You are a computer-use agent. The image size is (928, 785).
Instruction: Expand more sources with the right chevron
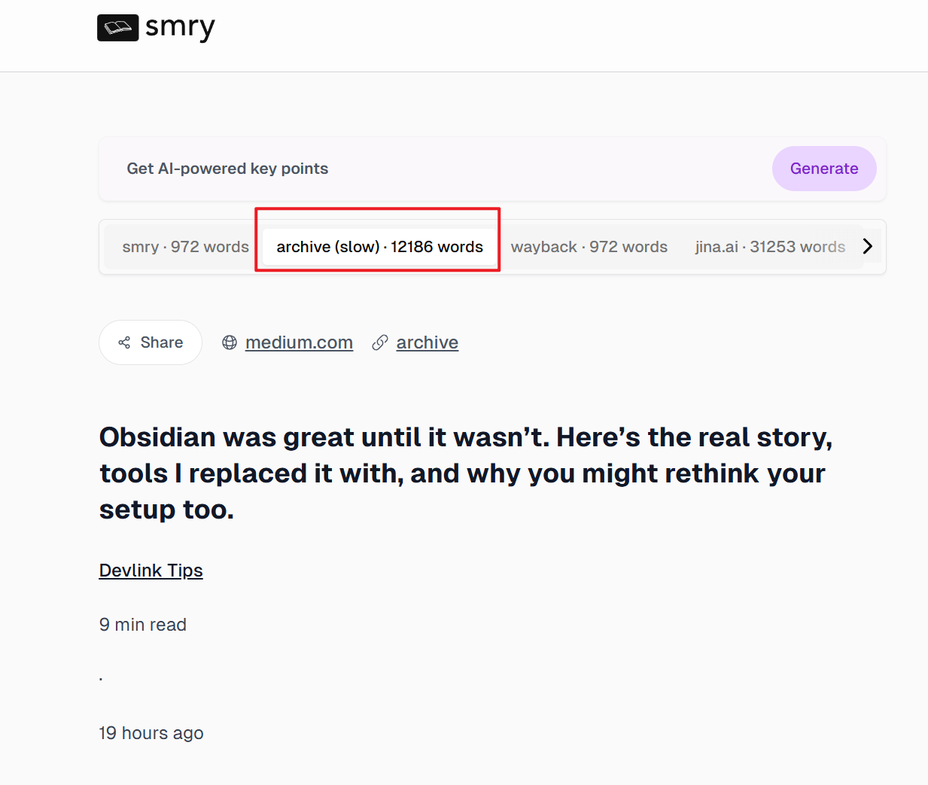pyautogui.click(x=868, y=247)
